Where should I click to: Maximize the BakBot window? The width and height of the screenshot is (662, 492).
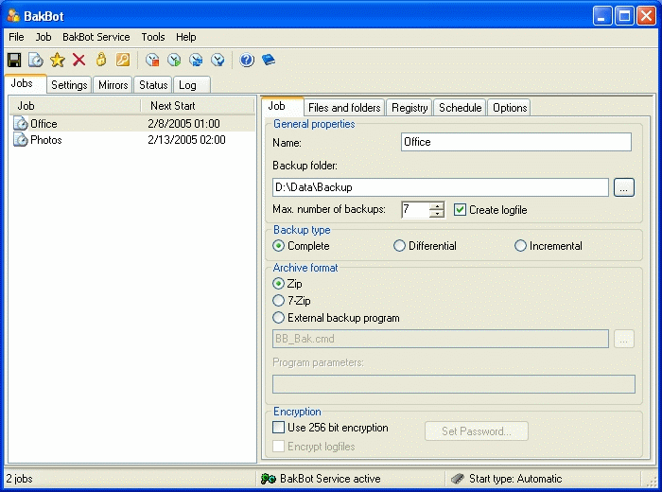[x=624, y=16]
